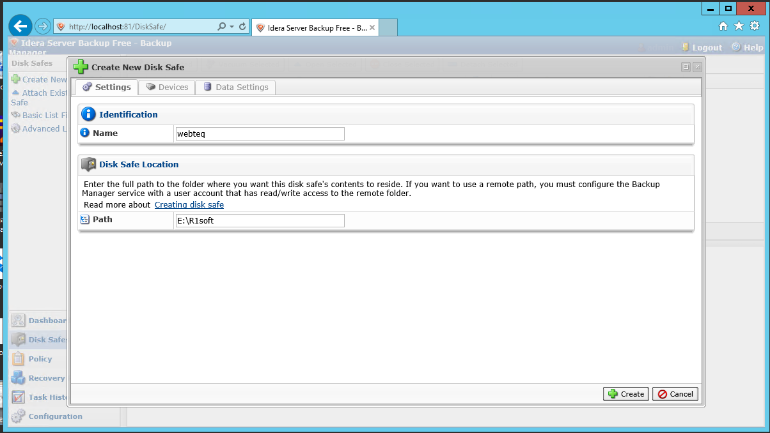Select the Settings tab
Image resolution: width=770 pixels, height=433 pixels.
pyautogui.click(x=107, y=87)
